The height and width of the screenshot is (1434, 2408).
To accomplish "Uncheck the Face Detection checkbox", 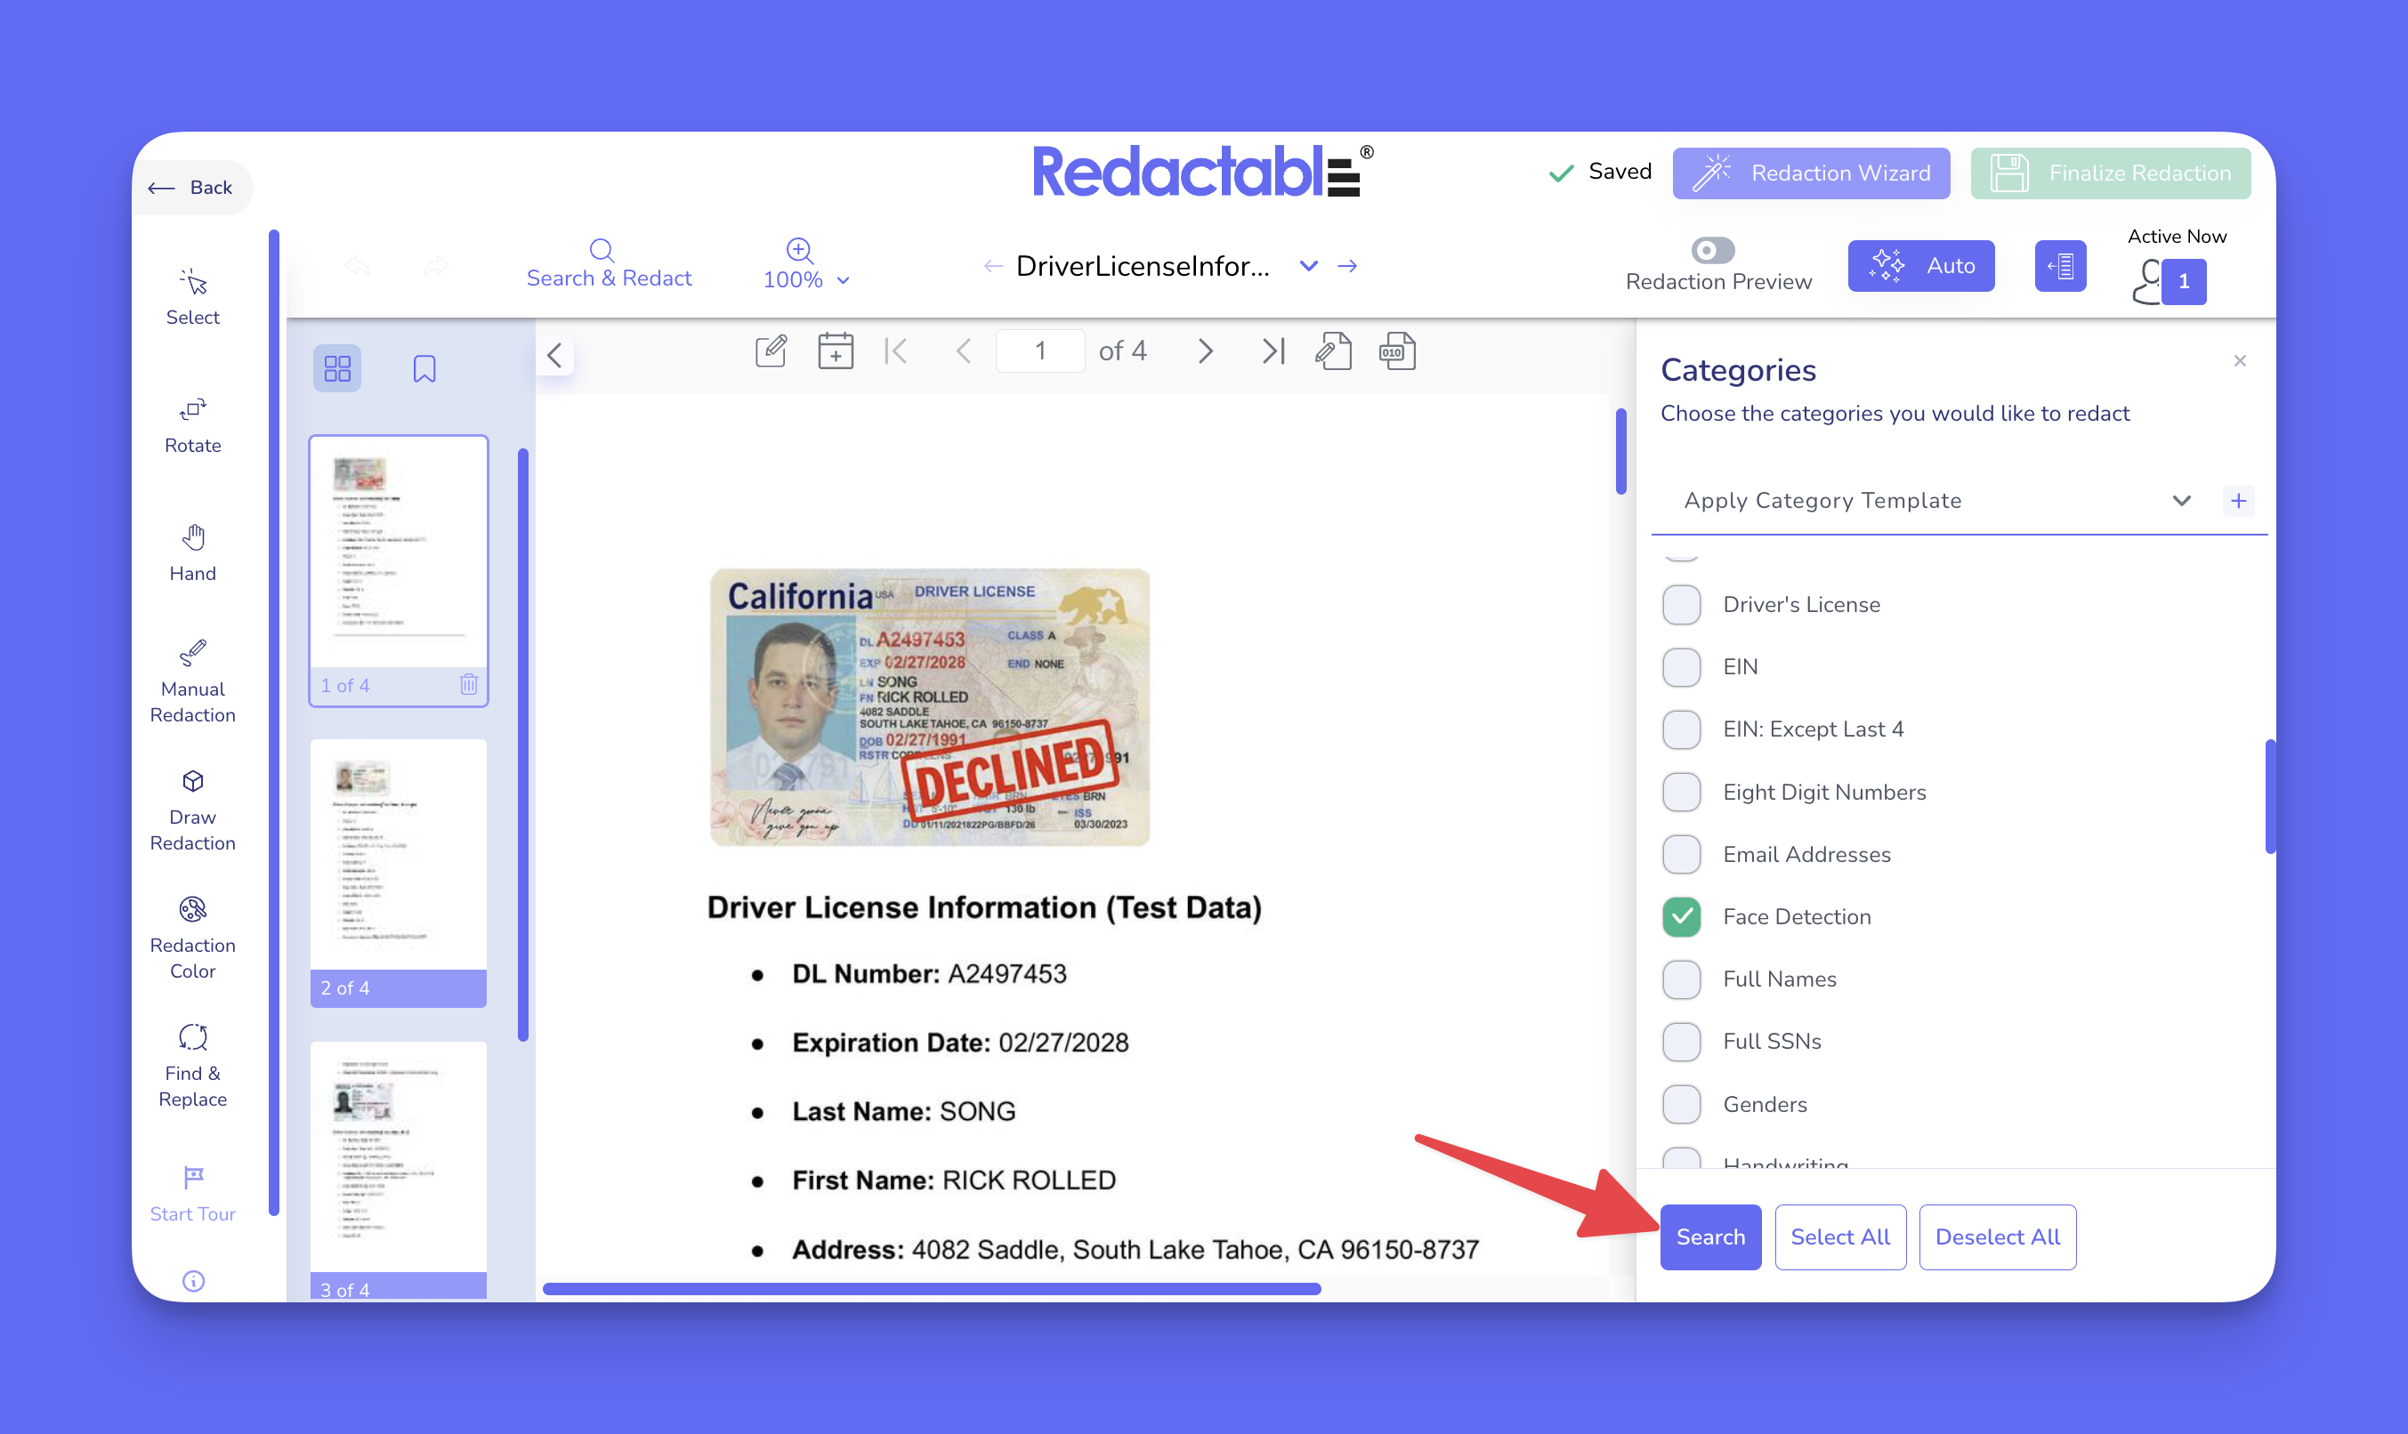I will tap(1681, 916).
